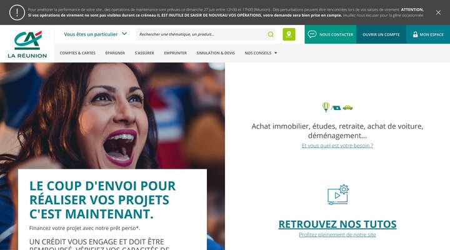450x250 pixels.
Task: Follow the Et vous quel est votre besoin link
Action: pyautogui.click(x=337, y=146)
